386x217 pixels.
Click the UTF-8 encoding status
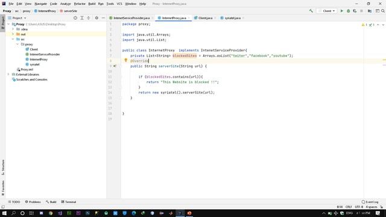[x=359, y=207]
